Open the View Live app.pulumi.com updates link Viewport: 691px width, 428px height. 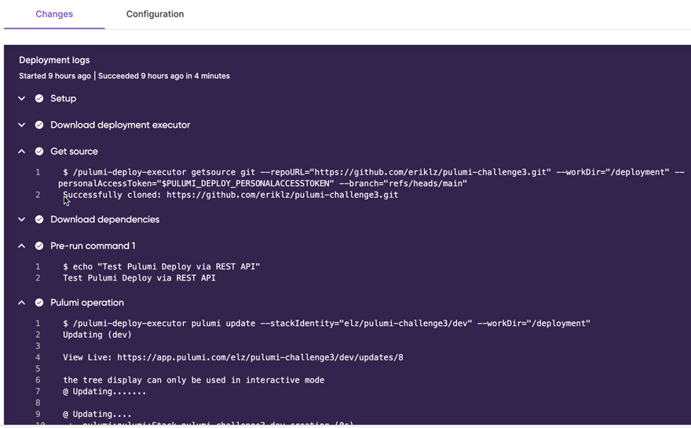pyautogui.click(x=260, y=357)
